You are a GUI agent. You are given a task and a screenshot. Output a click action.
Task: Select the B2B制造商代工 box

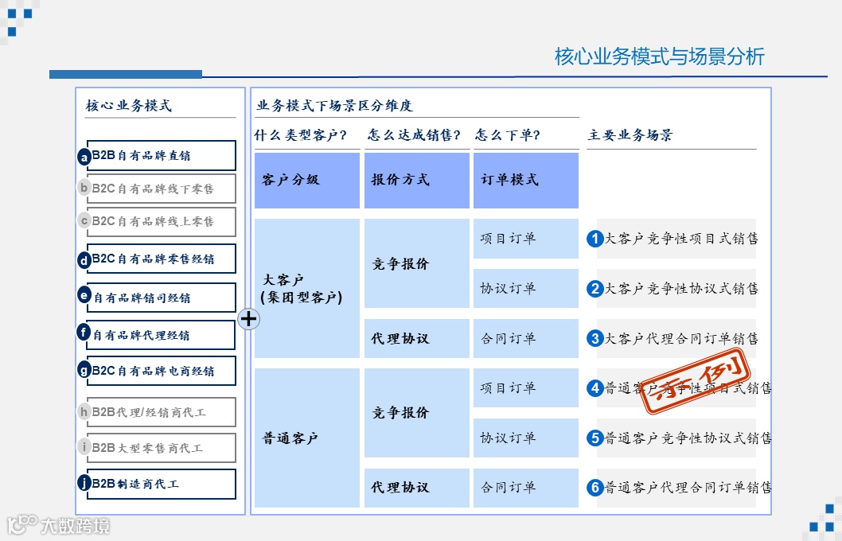pyautogui.click(x=161, y=484)
